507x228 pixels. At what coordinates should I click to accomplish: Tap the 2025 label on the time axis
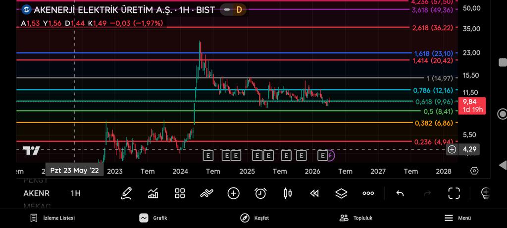[x=247, y=171]
